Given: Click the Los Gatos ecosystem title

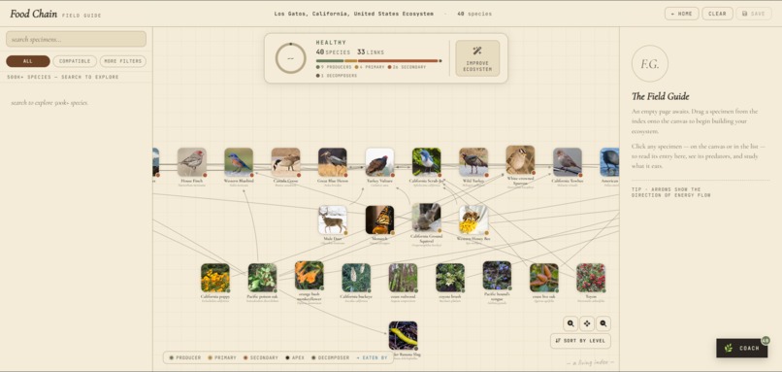Looking at the screenshot, I should pyautogui.click(x=353, y=14).
